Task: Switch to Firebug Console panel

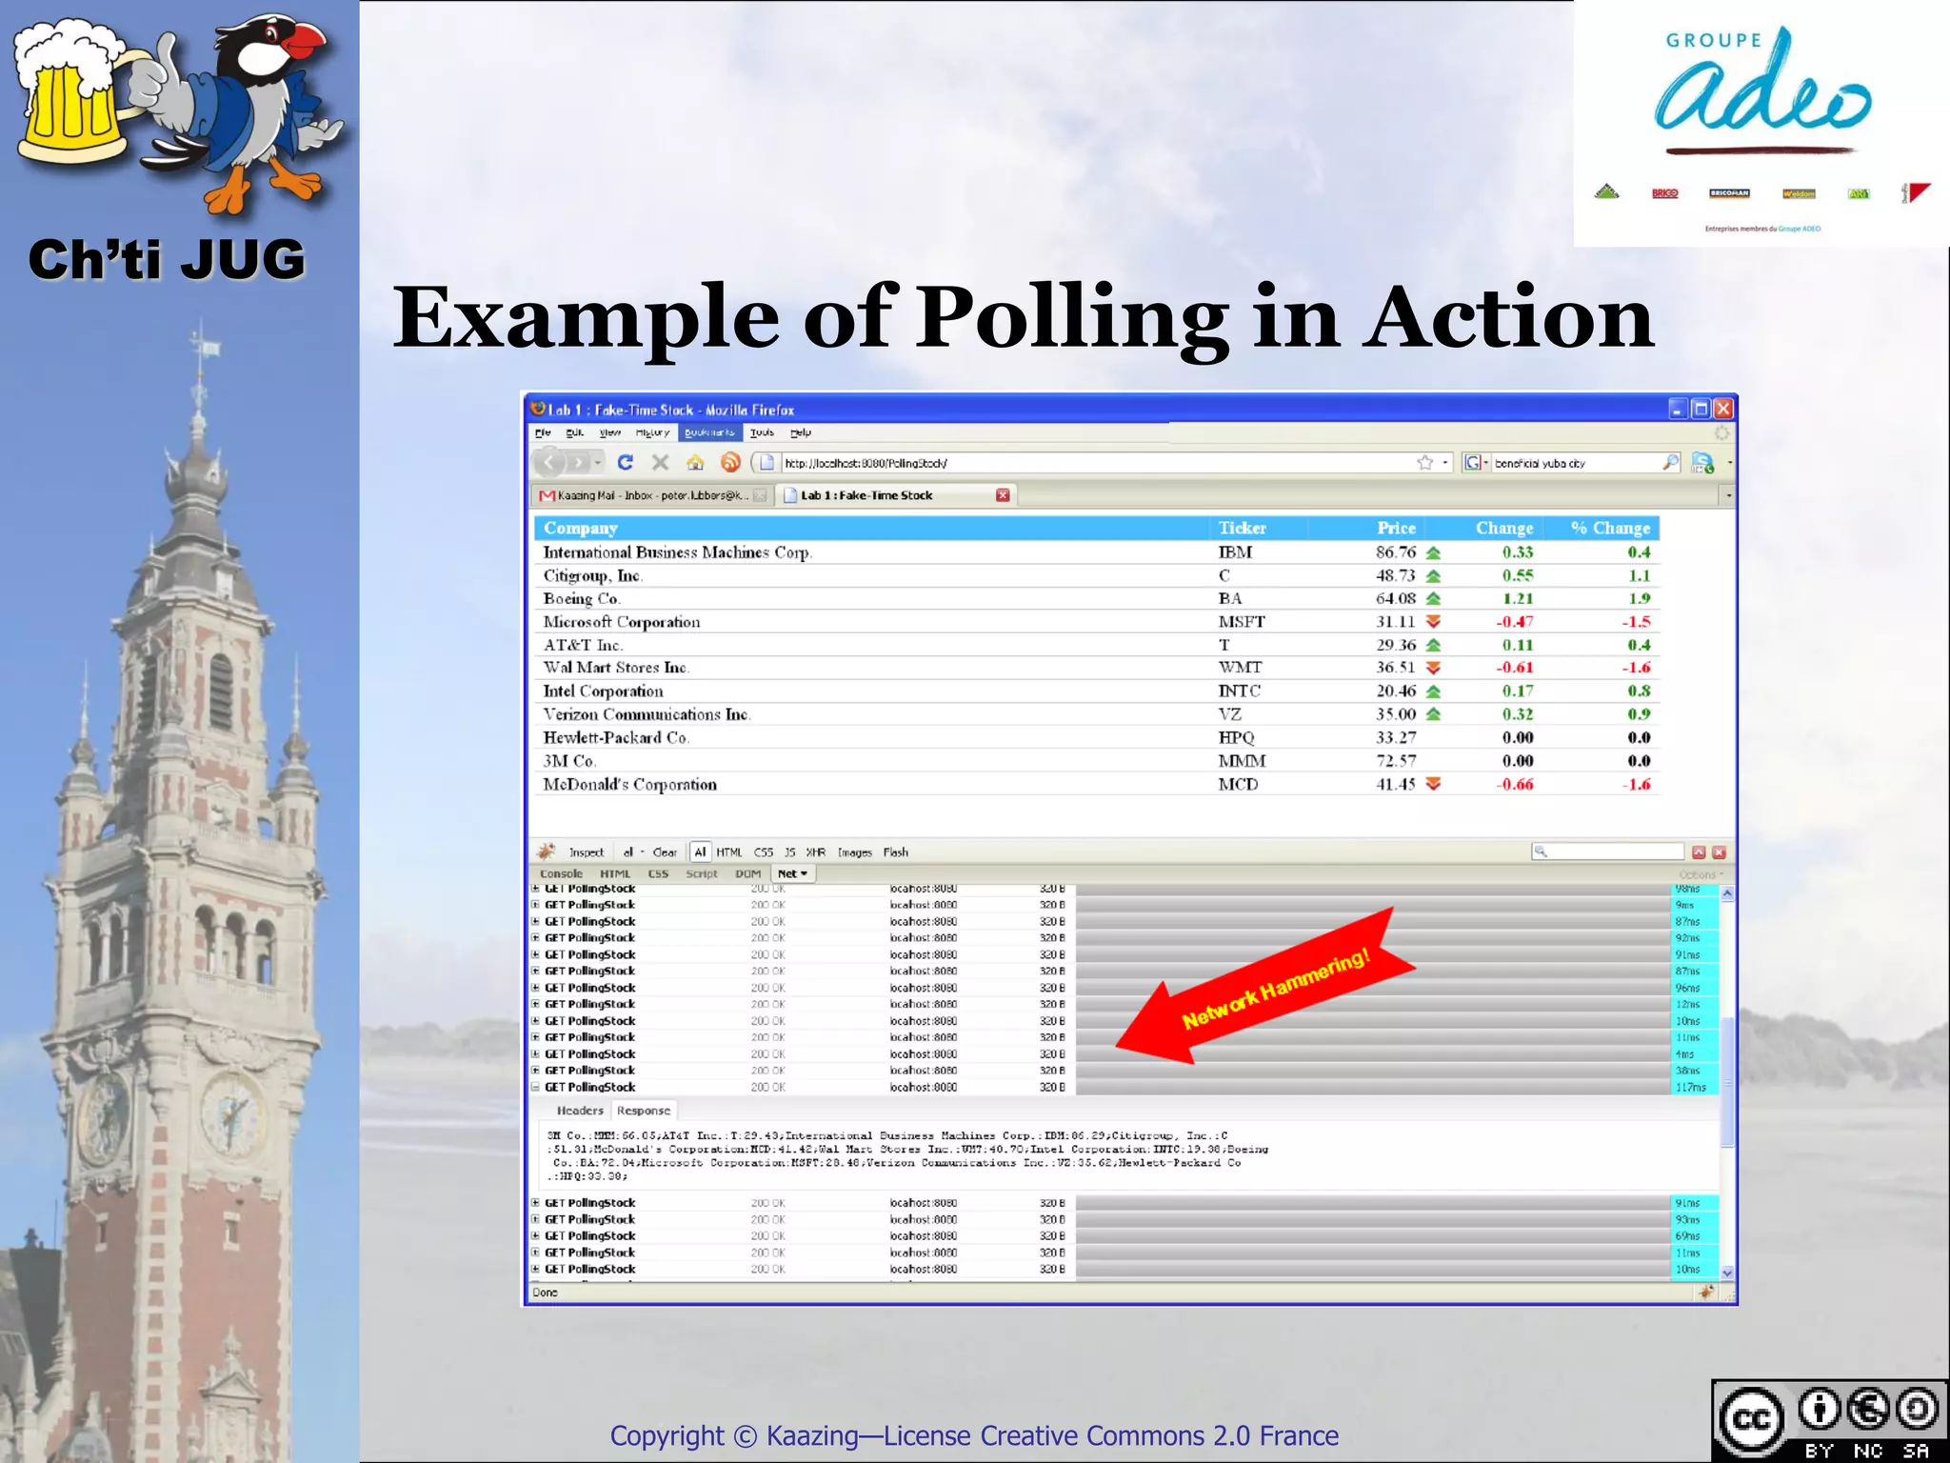Action: pos(561,873)
